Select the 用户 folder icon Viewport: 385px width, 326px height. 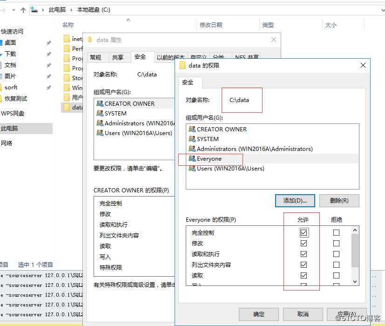pyautogui.click(x=67, y=97)
